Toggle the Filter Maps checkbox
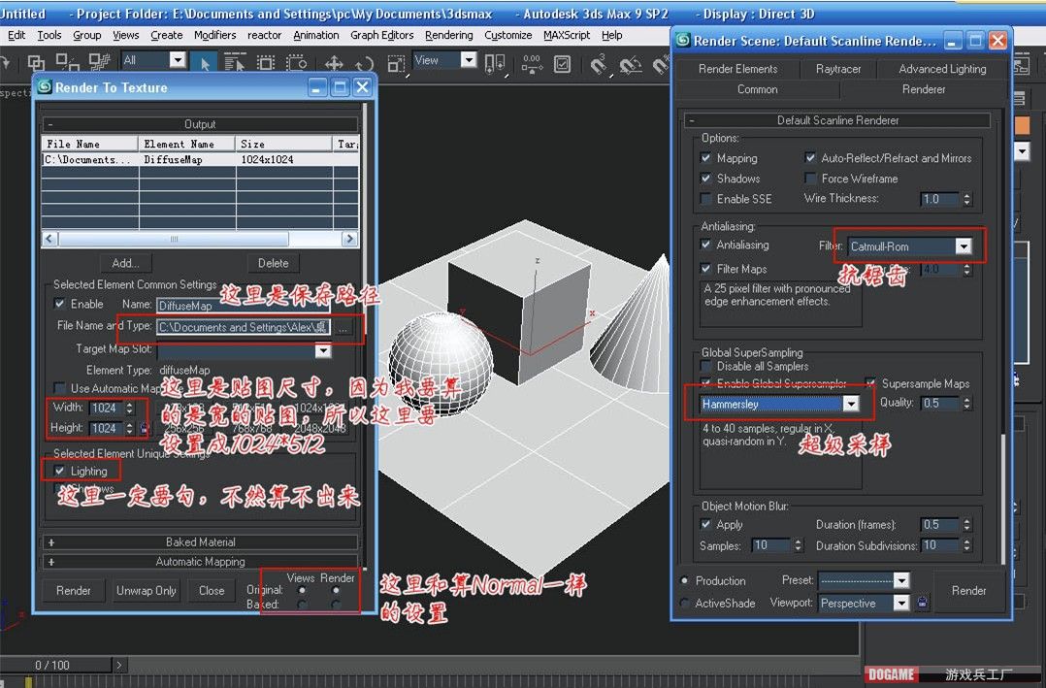This screenshot has height=688, width=1046. point(705,269)
